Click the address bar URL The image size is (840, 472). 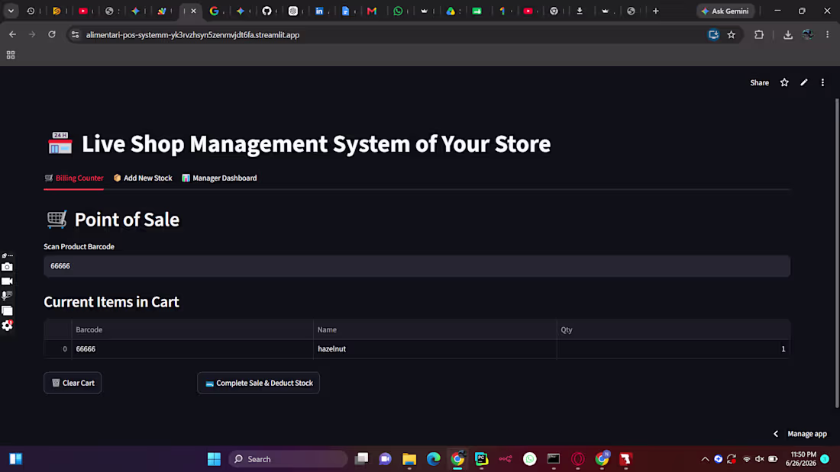tap(193, 35)
